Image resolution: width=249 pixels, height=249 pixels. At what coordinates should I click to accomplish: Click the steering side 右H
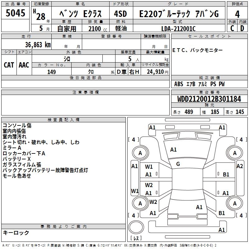(x=134, y=72)
